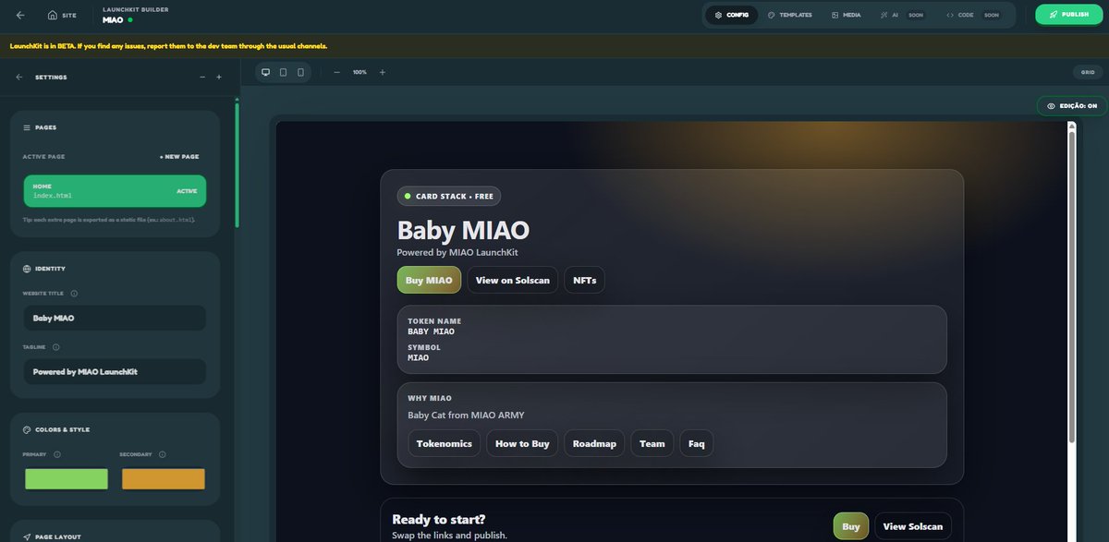Click the MIAO project name in header
1109x542 pixels.
(x=113, y=19)
